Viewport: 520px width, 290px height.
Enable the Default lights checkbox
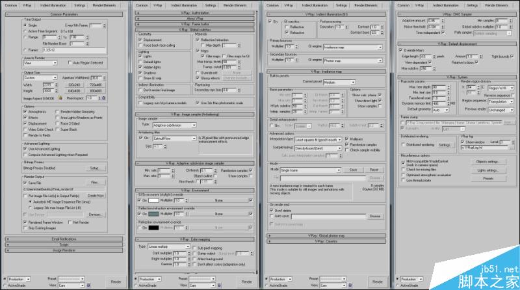(x=140, y=62)
